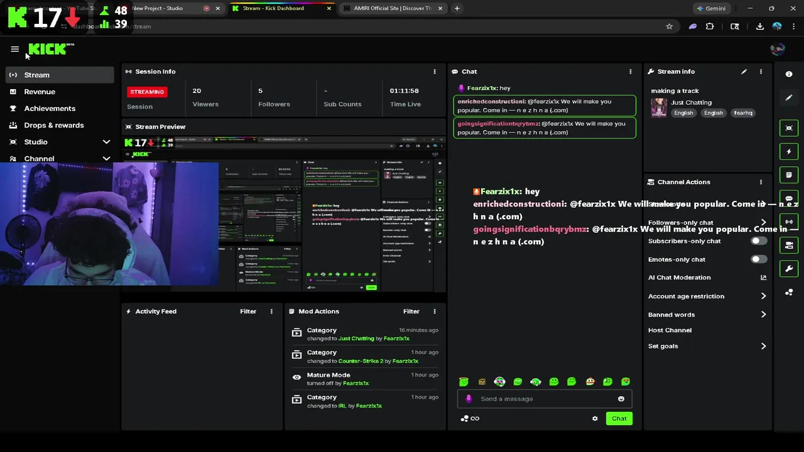
Task: Open a new browser tab
Action: point(457,8)
